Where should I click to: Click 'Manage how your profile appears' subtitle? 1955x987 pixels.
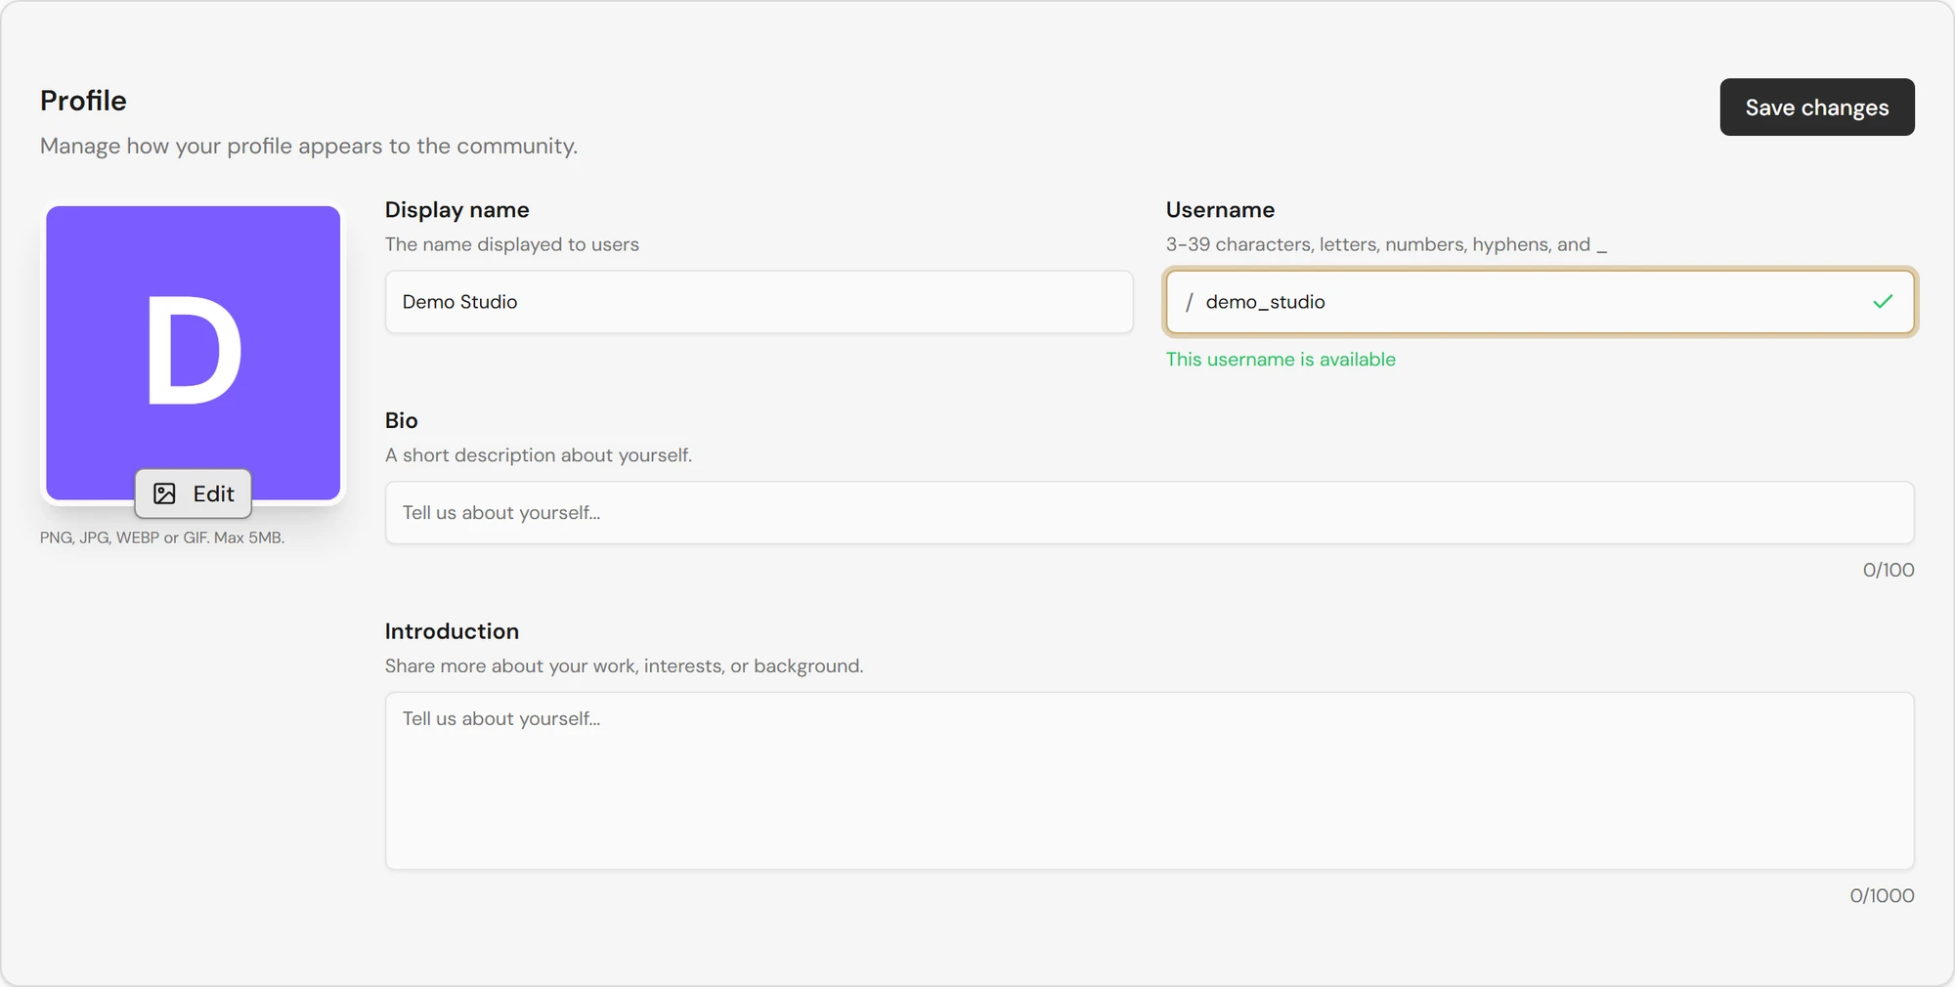(309, 146)
